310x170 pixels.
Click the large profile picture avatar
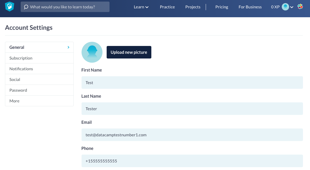[92, 52]
